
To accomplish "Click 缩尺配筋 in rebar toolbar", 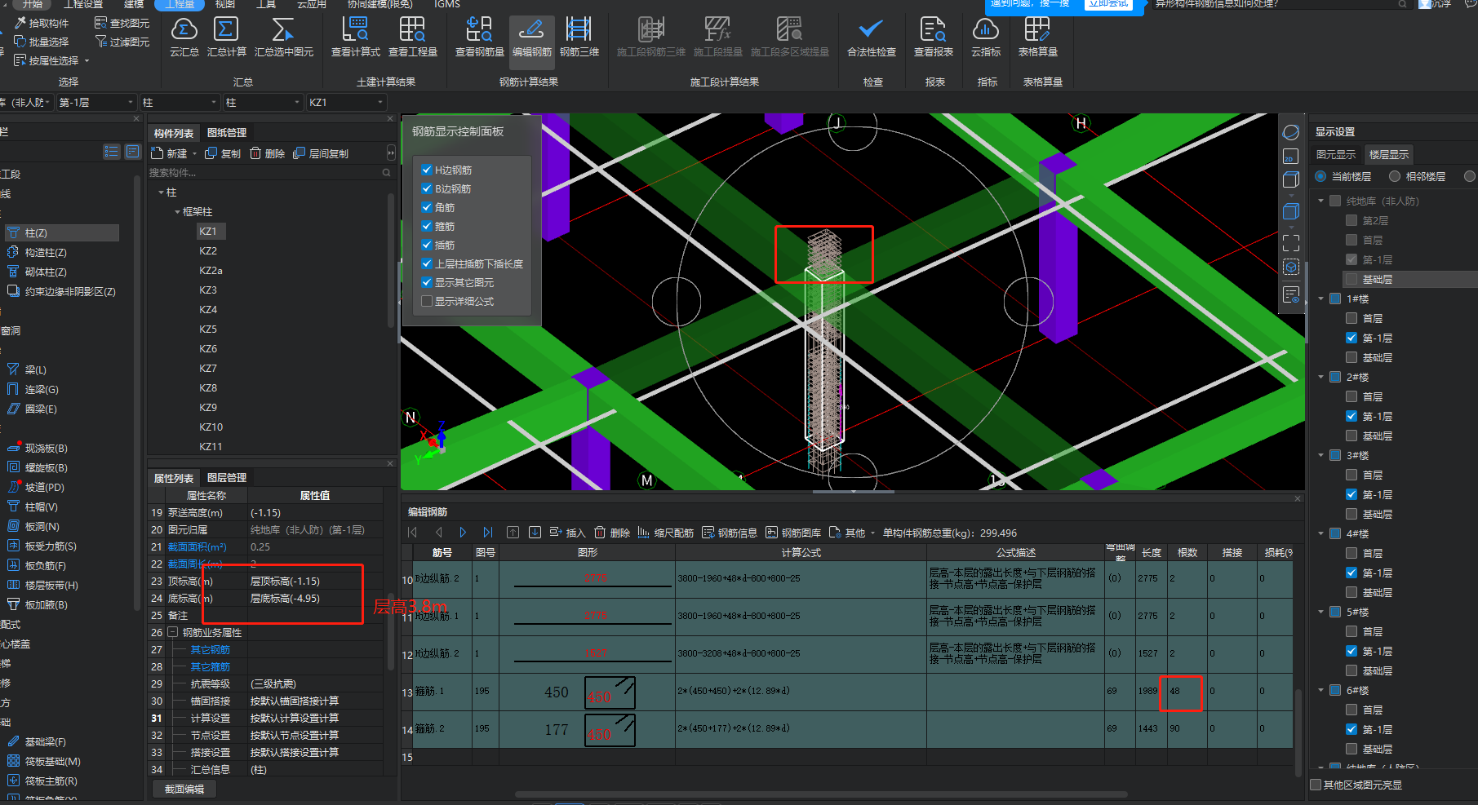I will (x=666, y=533).
